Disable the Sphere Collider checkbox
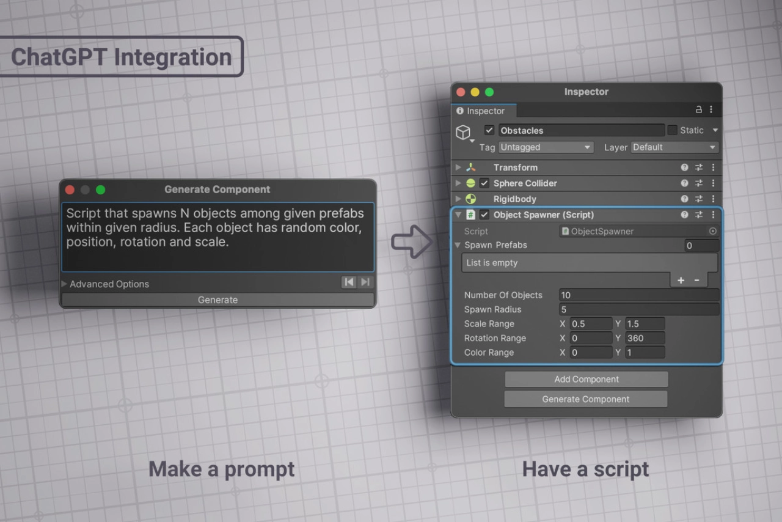 484,183
